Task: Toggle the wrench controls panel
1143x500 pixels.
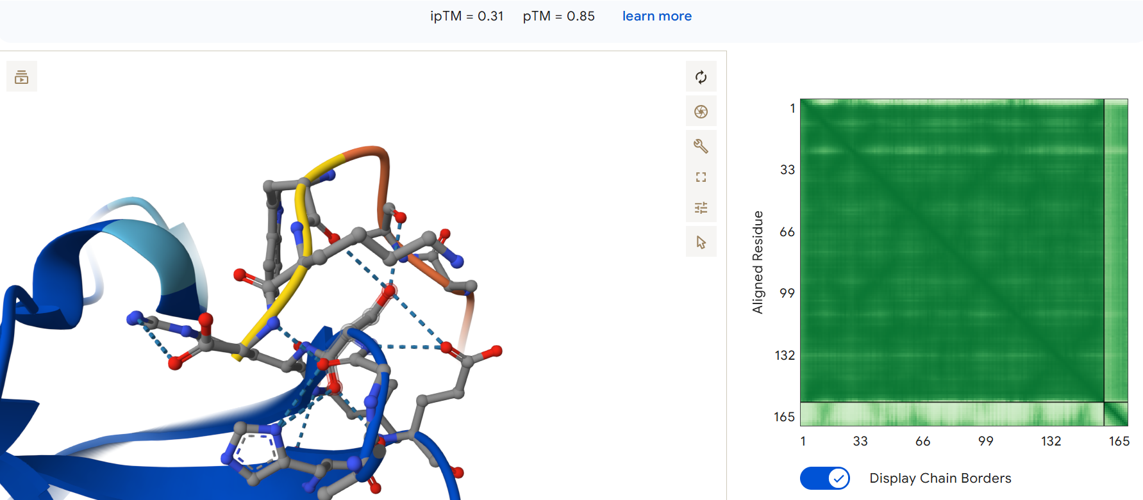Action: click(x=701, y=146)
